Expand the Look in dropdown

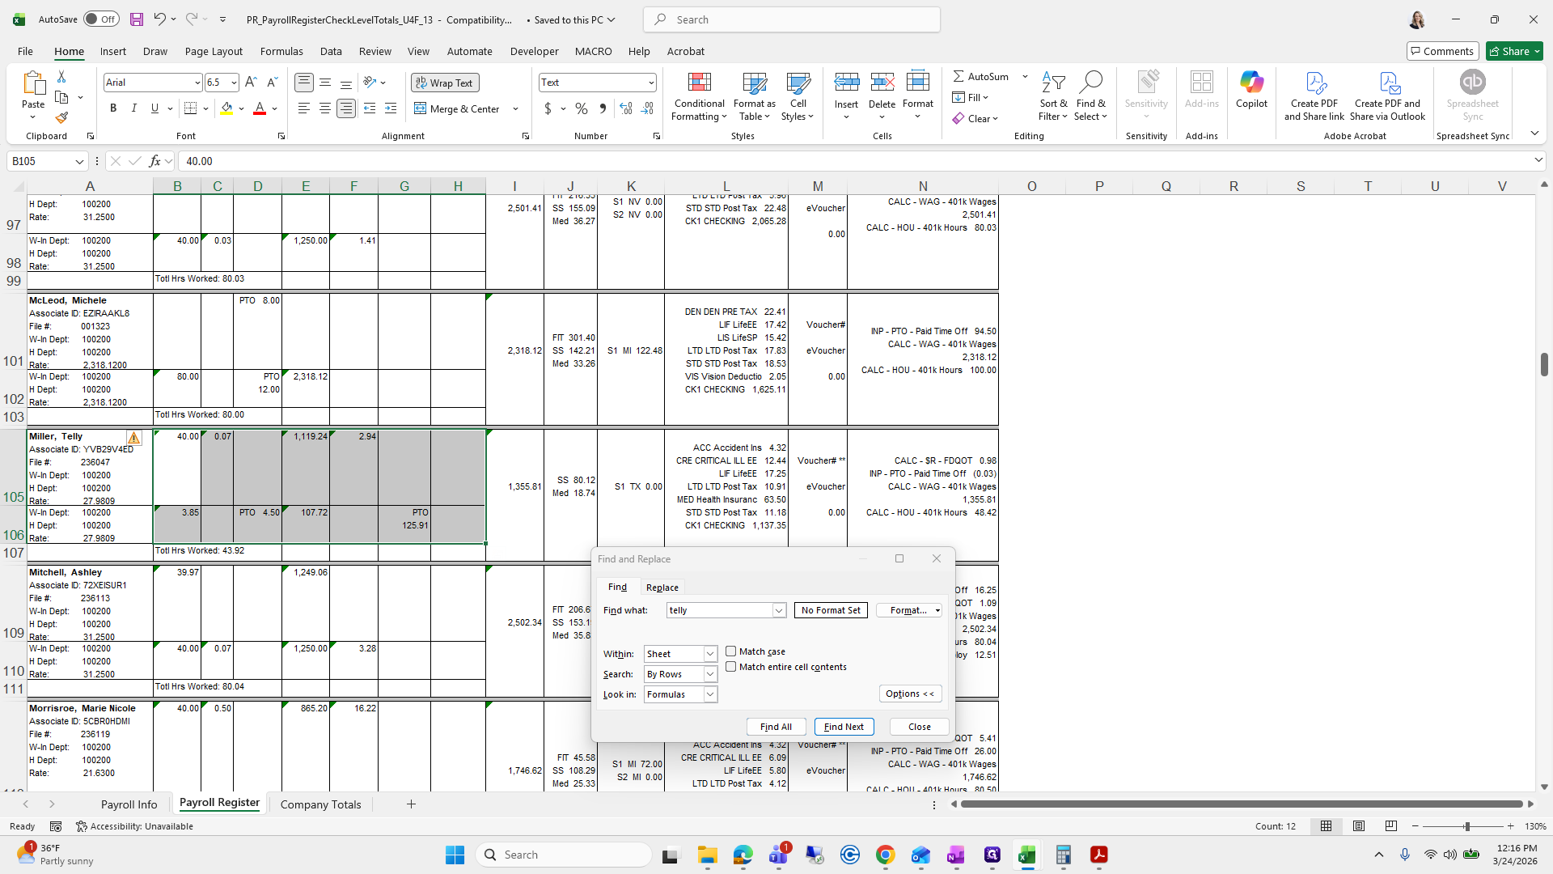709,694
